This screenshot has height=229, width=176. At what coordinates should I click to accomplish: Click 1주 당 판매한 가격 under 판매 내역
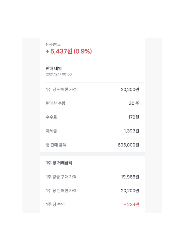coord(61,89)
